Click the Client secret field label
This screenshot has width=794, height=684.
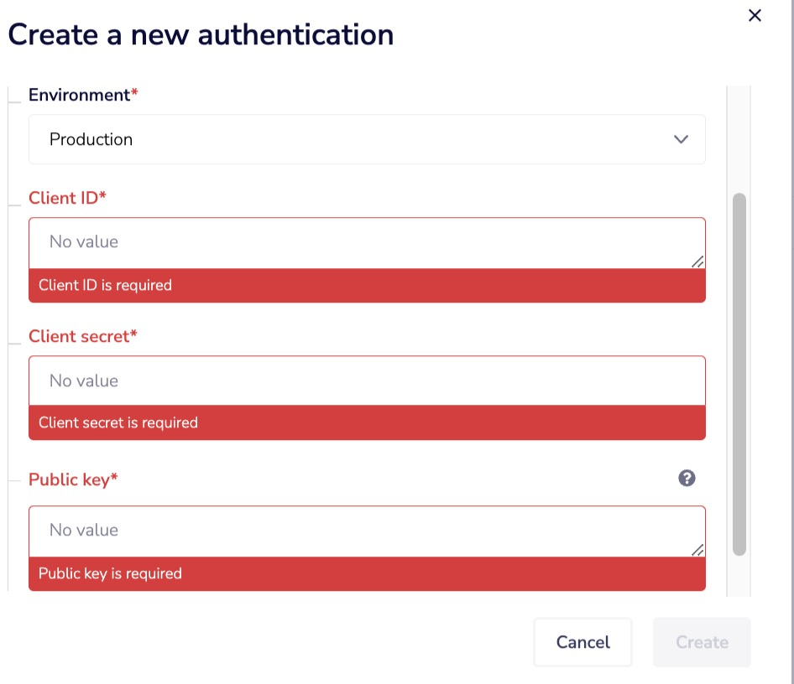[82, 336]
